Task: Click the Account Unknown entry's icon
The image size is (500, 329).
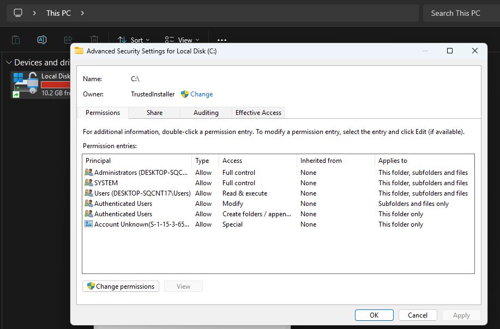Action: pos(89,224)
